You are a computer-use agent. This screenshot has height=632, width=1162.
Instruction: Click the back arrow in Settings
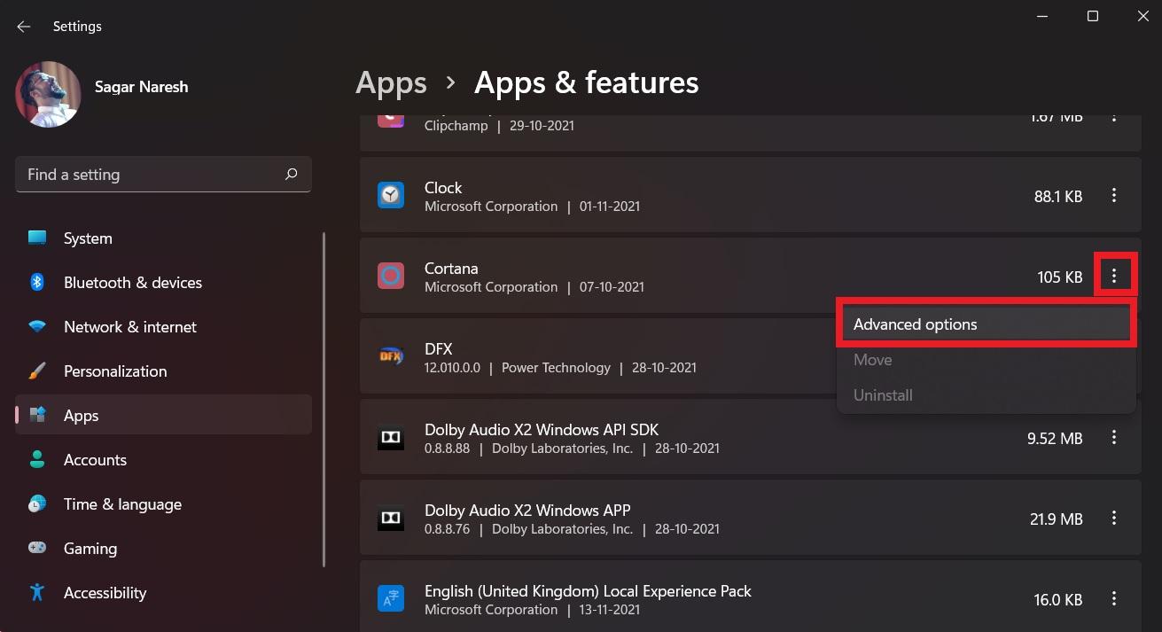click(24, 27)
